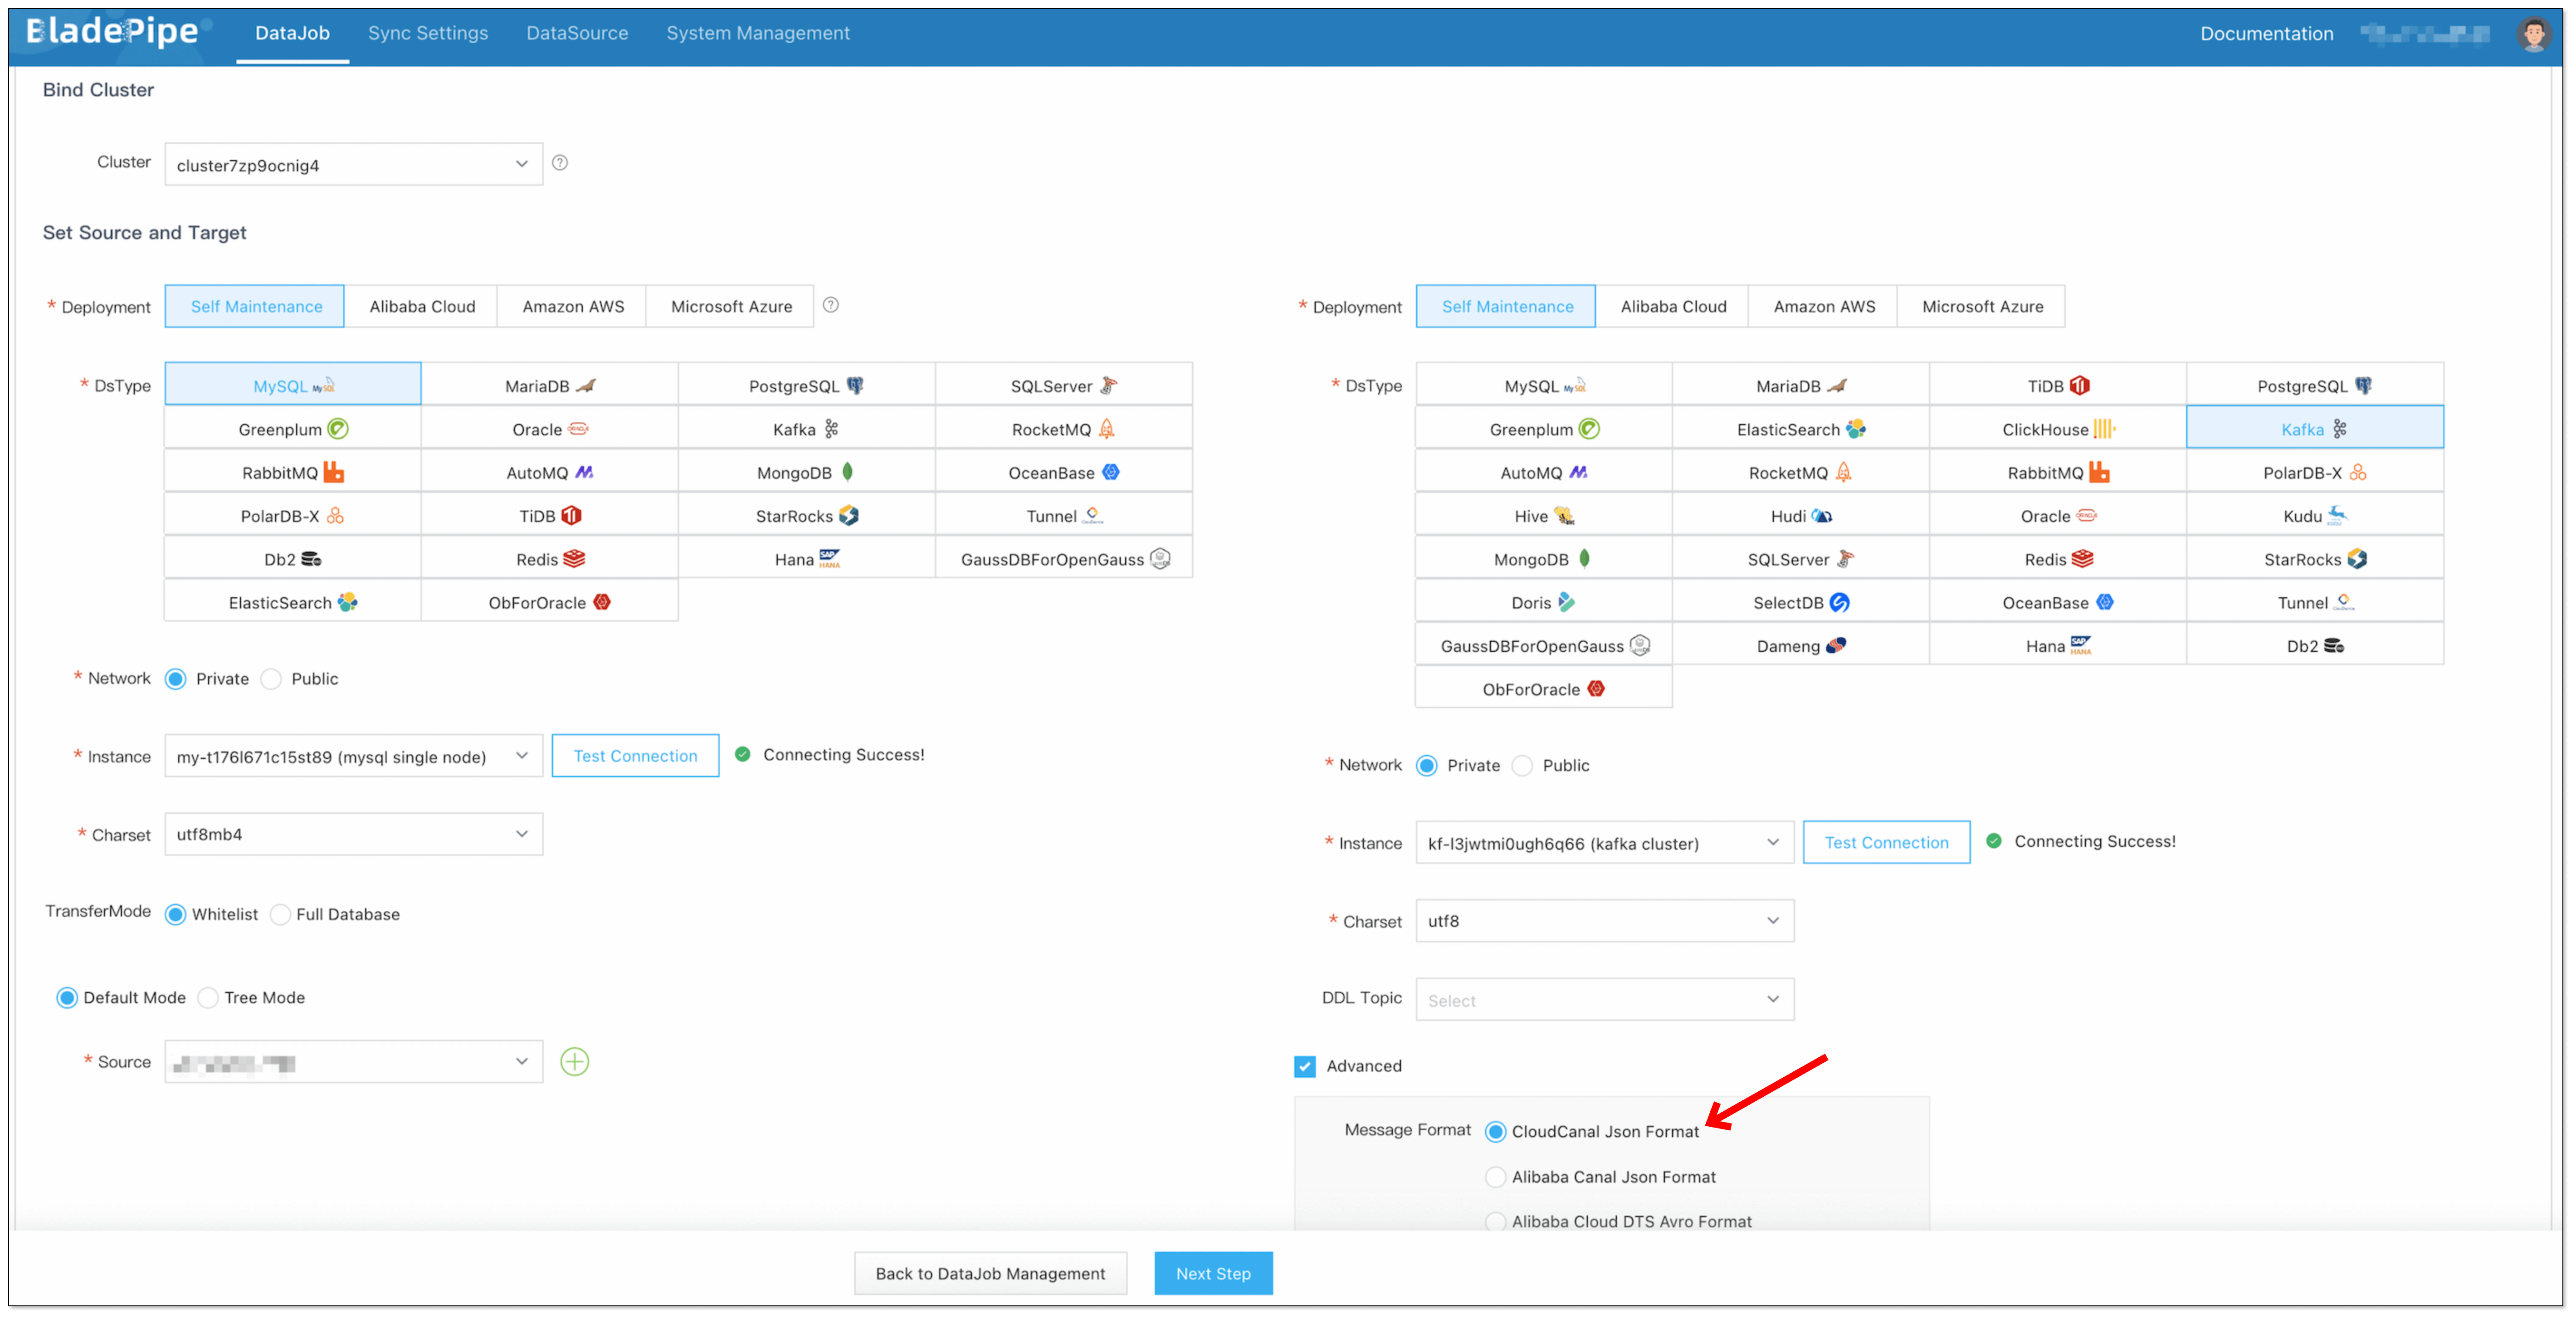Pick Redis from the source DsType list
Viewport: 2576px width, 1319px height.
[x=549, y=559]
